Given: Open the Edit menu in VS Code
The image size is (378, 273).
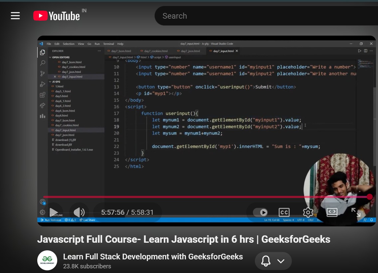Looking at the screenshot, I should pos(57,44).
